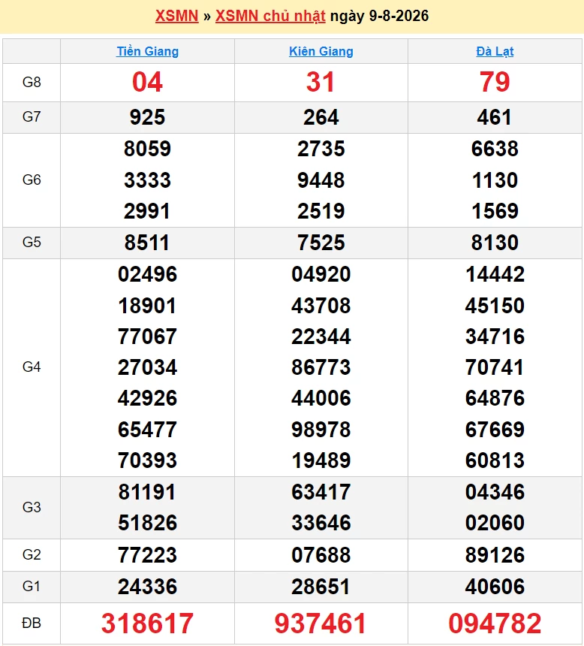Select Tiền Giang G1 number 24336
Viewport: 584px width, 646px height.
point(147,587)
